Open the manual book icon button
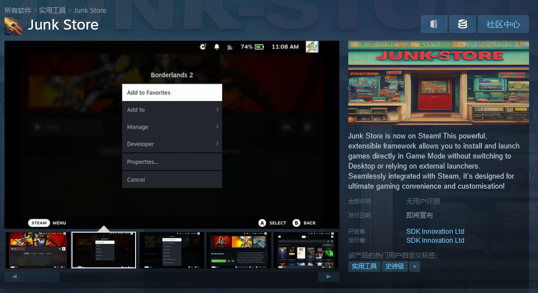Image resolution: width=538 pixels, height=293 pixels. (x=434, y=24)
